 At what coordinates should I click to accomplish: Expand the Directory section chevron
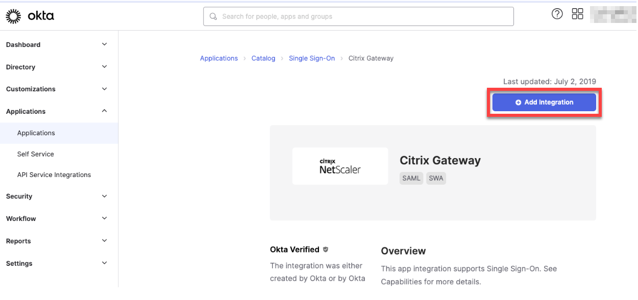105,67
